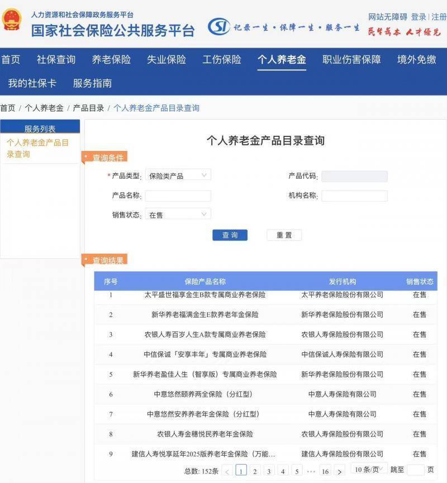Open the 产品类型 dropdown

click(178, 176)
